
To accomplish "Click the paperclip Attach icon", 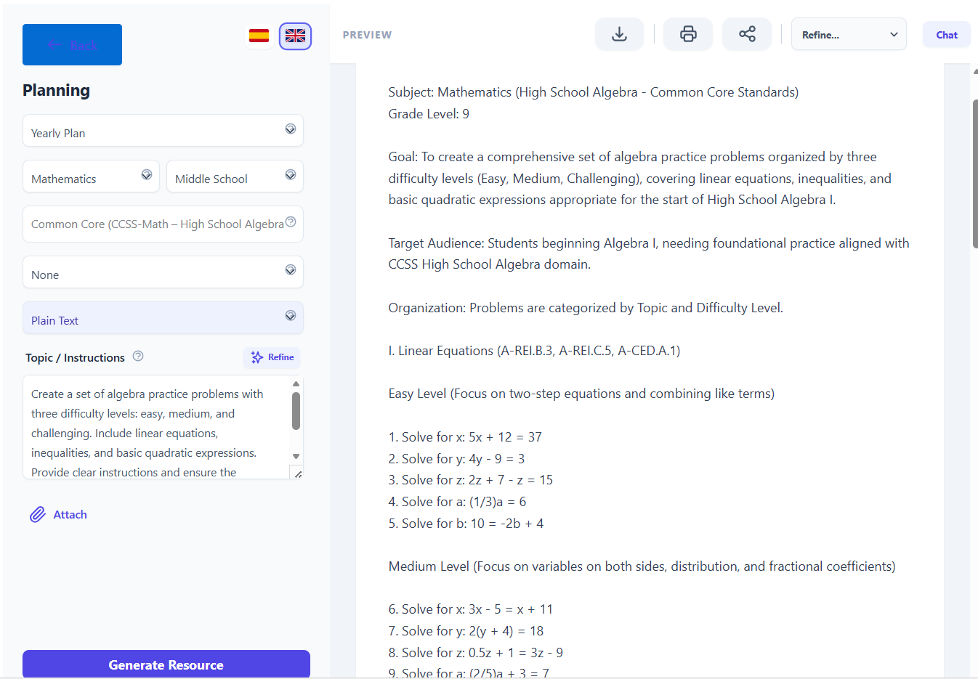I will click(x=38, y=515).
